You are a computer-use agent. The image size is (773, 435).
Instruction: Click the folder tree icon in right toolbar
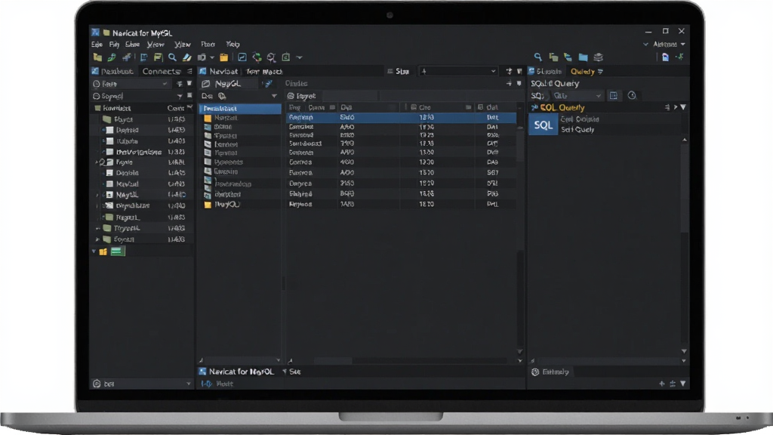[x=568, y=57]
